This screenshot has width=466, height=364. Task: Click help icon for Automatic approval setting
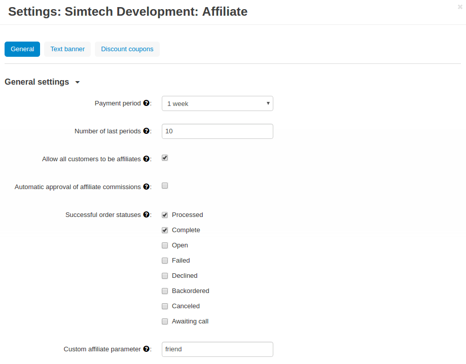point(146,187)
